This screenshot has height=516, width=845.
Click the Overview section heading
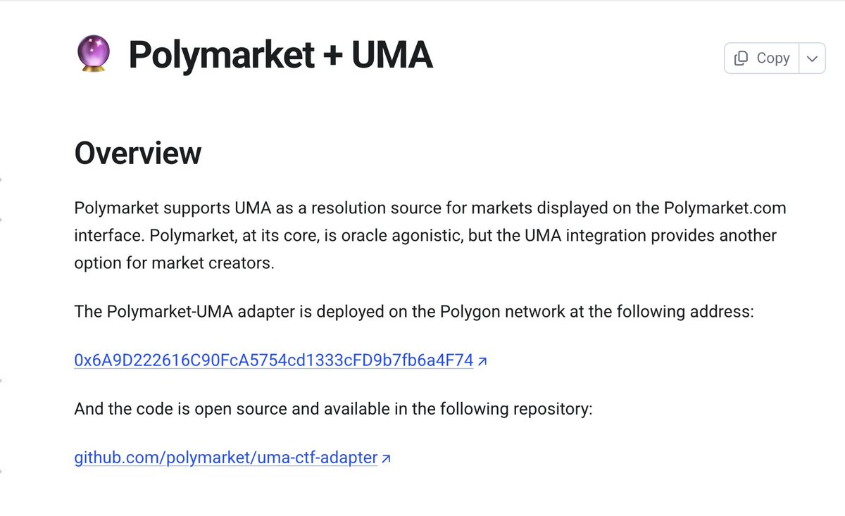(138, 153)
